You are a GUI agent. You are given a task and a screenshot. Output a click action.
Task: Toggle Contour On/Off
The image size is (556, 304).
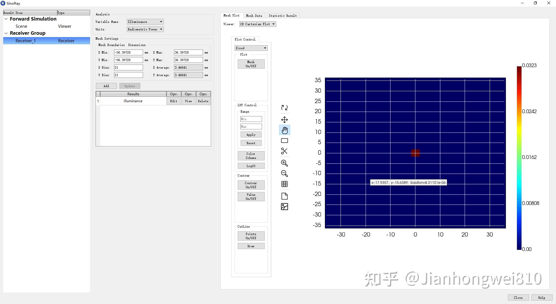(251, 185)
